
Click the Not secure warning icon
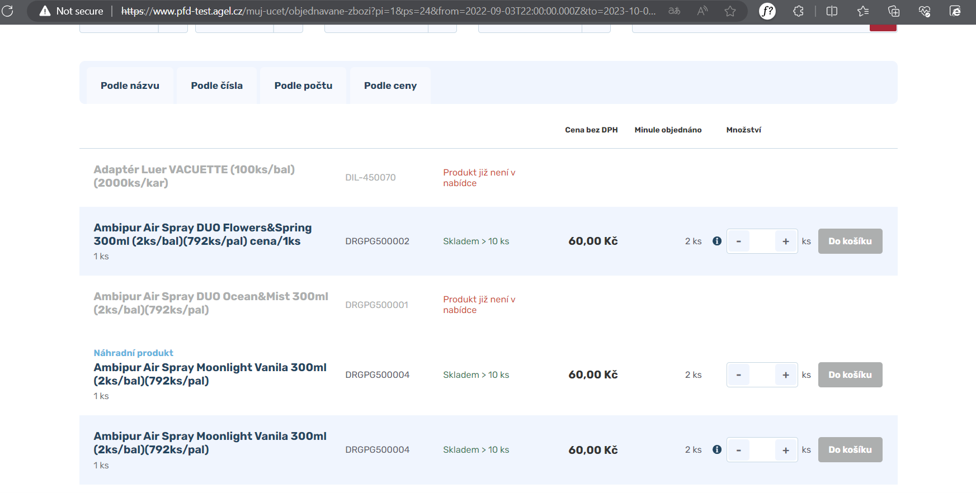click(x=45, y=11)
